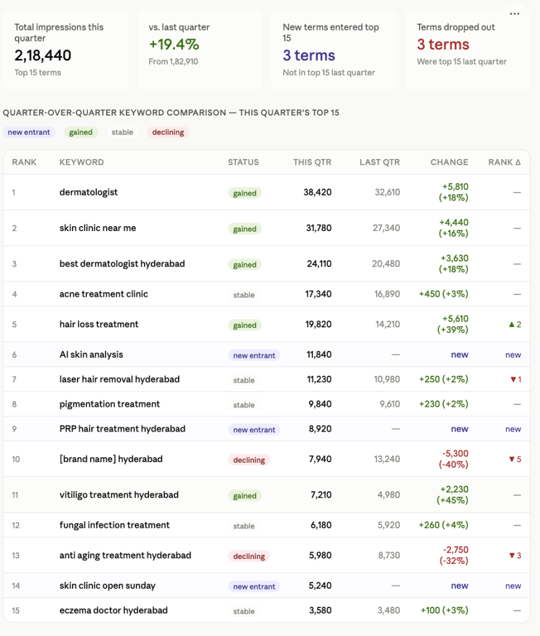This screenshot has height=636, width=540.
Task: Click the red down-arrow 3 for anti aging treatment
Action: point(515,556)
